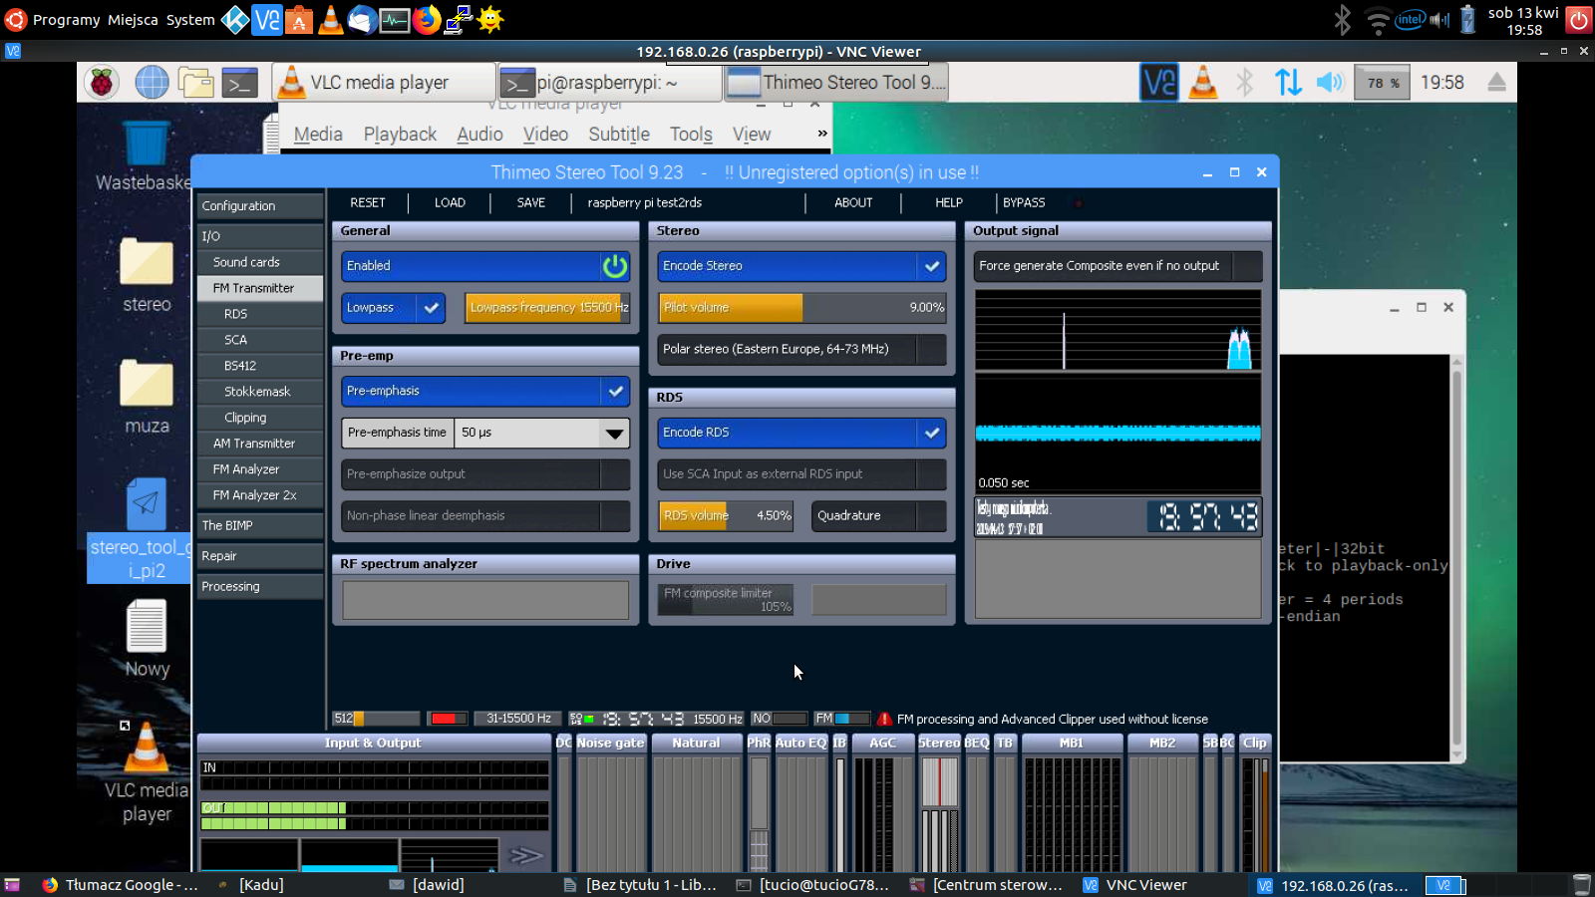Open VLC Audio menu
1595x897 pixels.
(479, 135)
